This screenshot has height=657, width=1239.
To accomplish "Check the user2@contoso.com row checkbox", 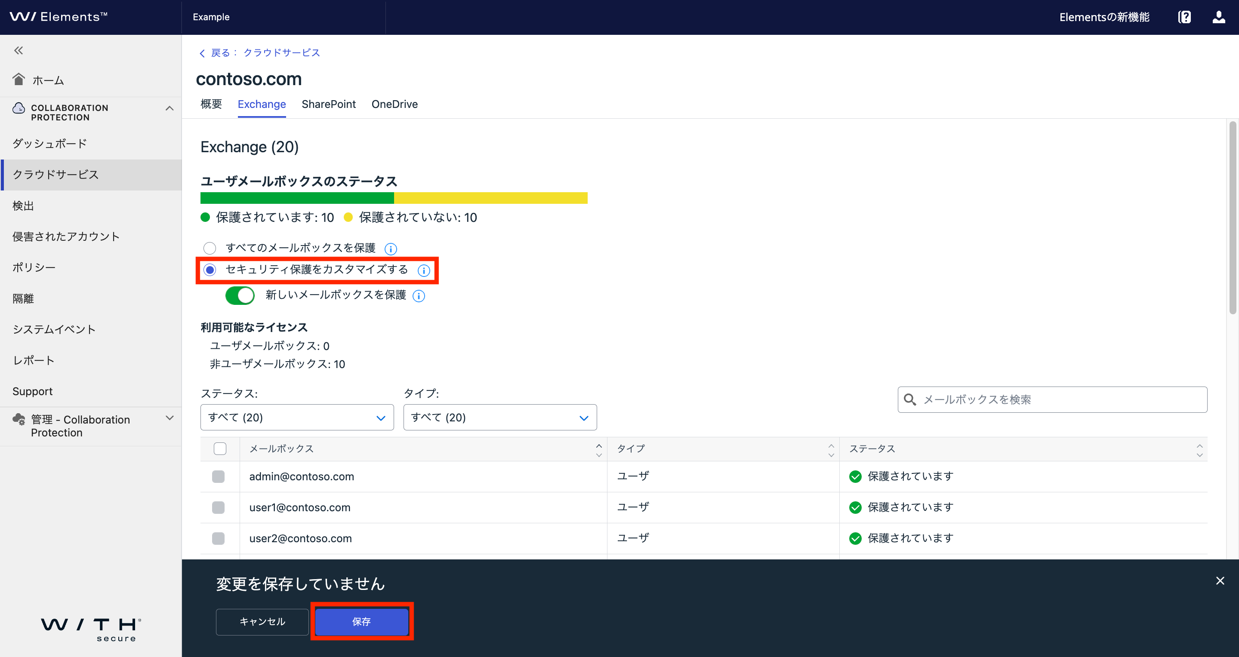I will pyautogui.click(x=219, y=538).
